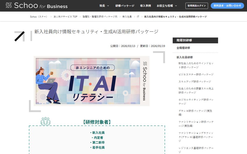Open スキルアップ研修パッケージ sidebar link
Screen dimensions: 247x154
(195, 82)
